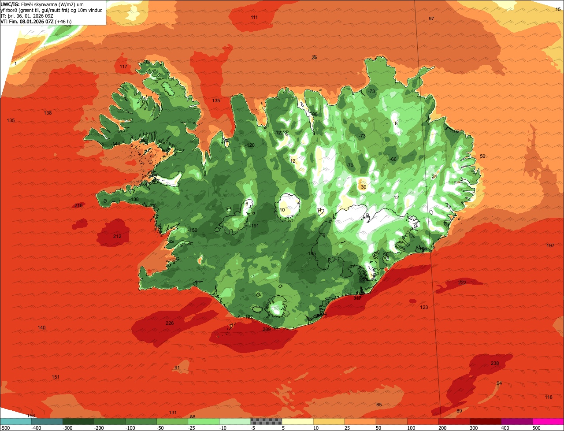Select the -66 value in northeast Iceland

(393, 159)
